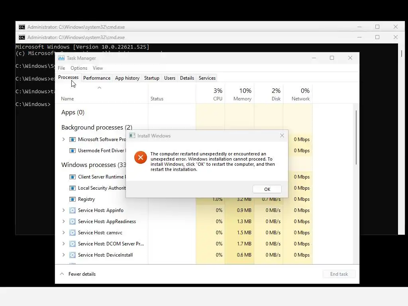Expand the Service Host: DeviceInstall row
This screenshot has width=408, height=306.
click(x=63, y=255)
